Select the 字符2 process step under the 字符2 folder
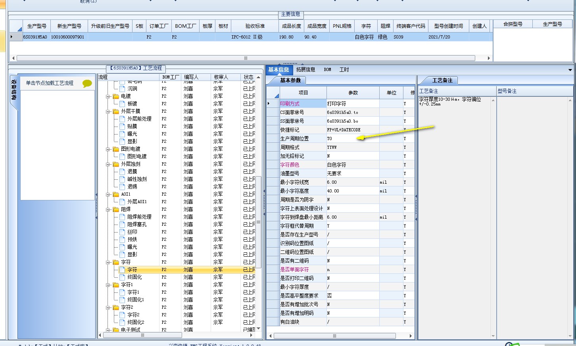 133,315
